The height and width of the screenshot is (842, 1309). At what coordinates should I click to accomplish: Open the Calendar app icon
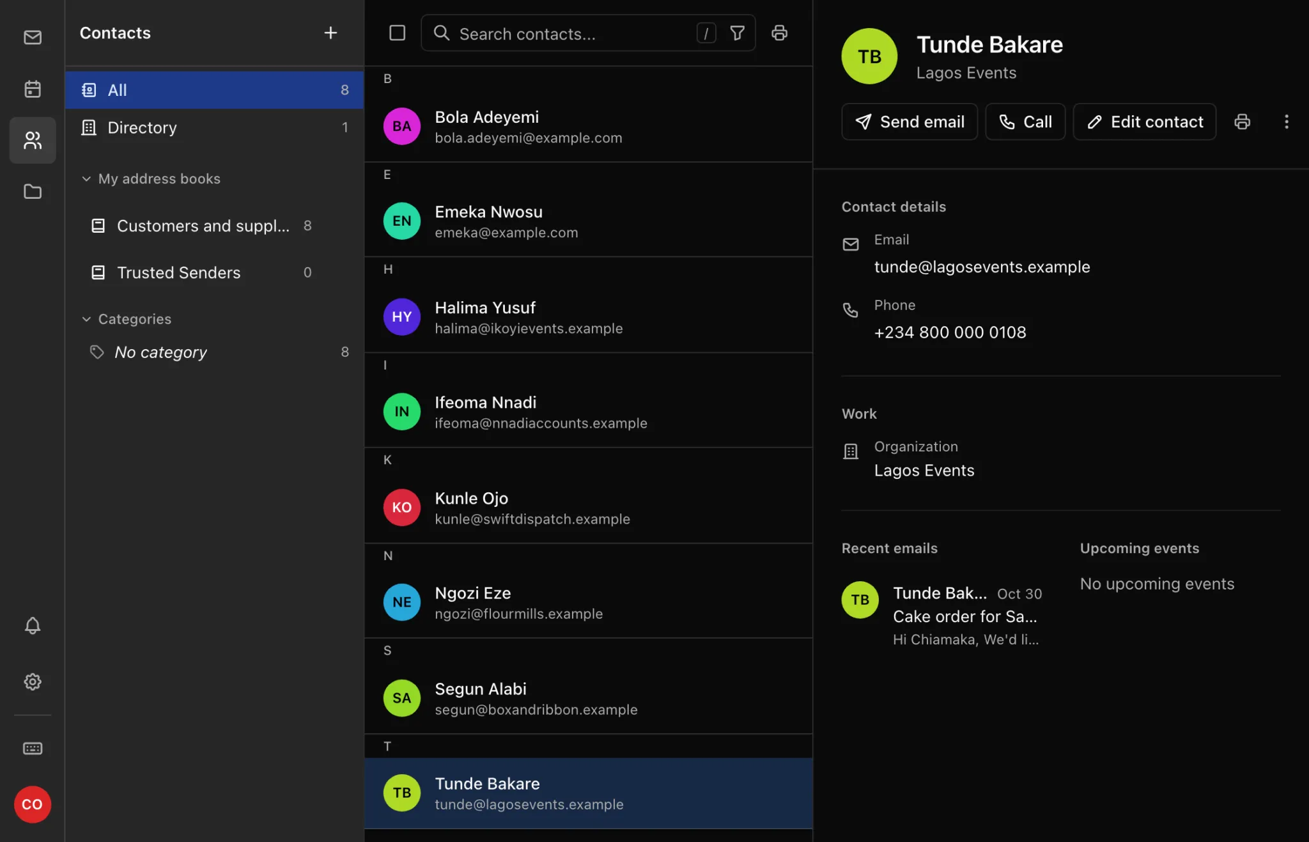tap(33, 89)
